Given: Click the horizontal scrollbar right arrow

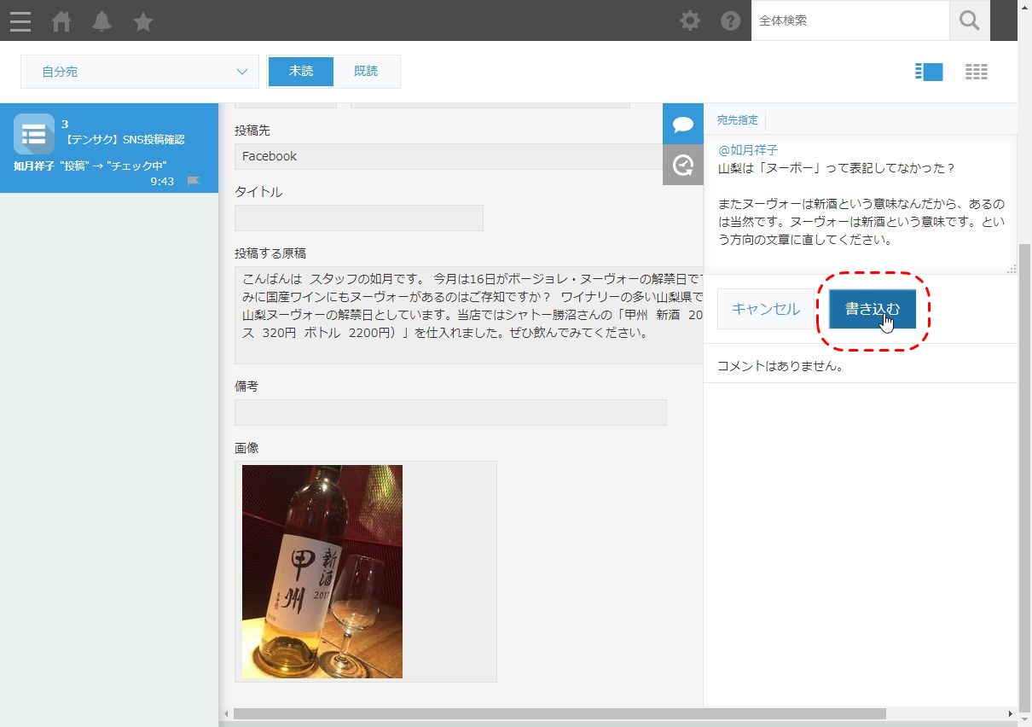Looking at the screenshot, I should tap(1011, 713).
